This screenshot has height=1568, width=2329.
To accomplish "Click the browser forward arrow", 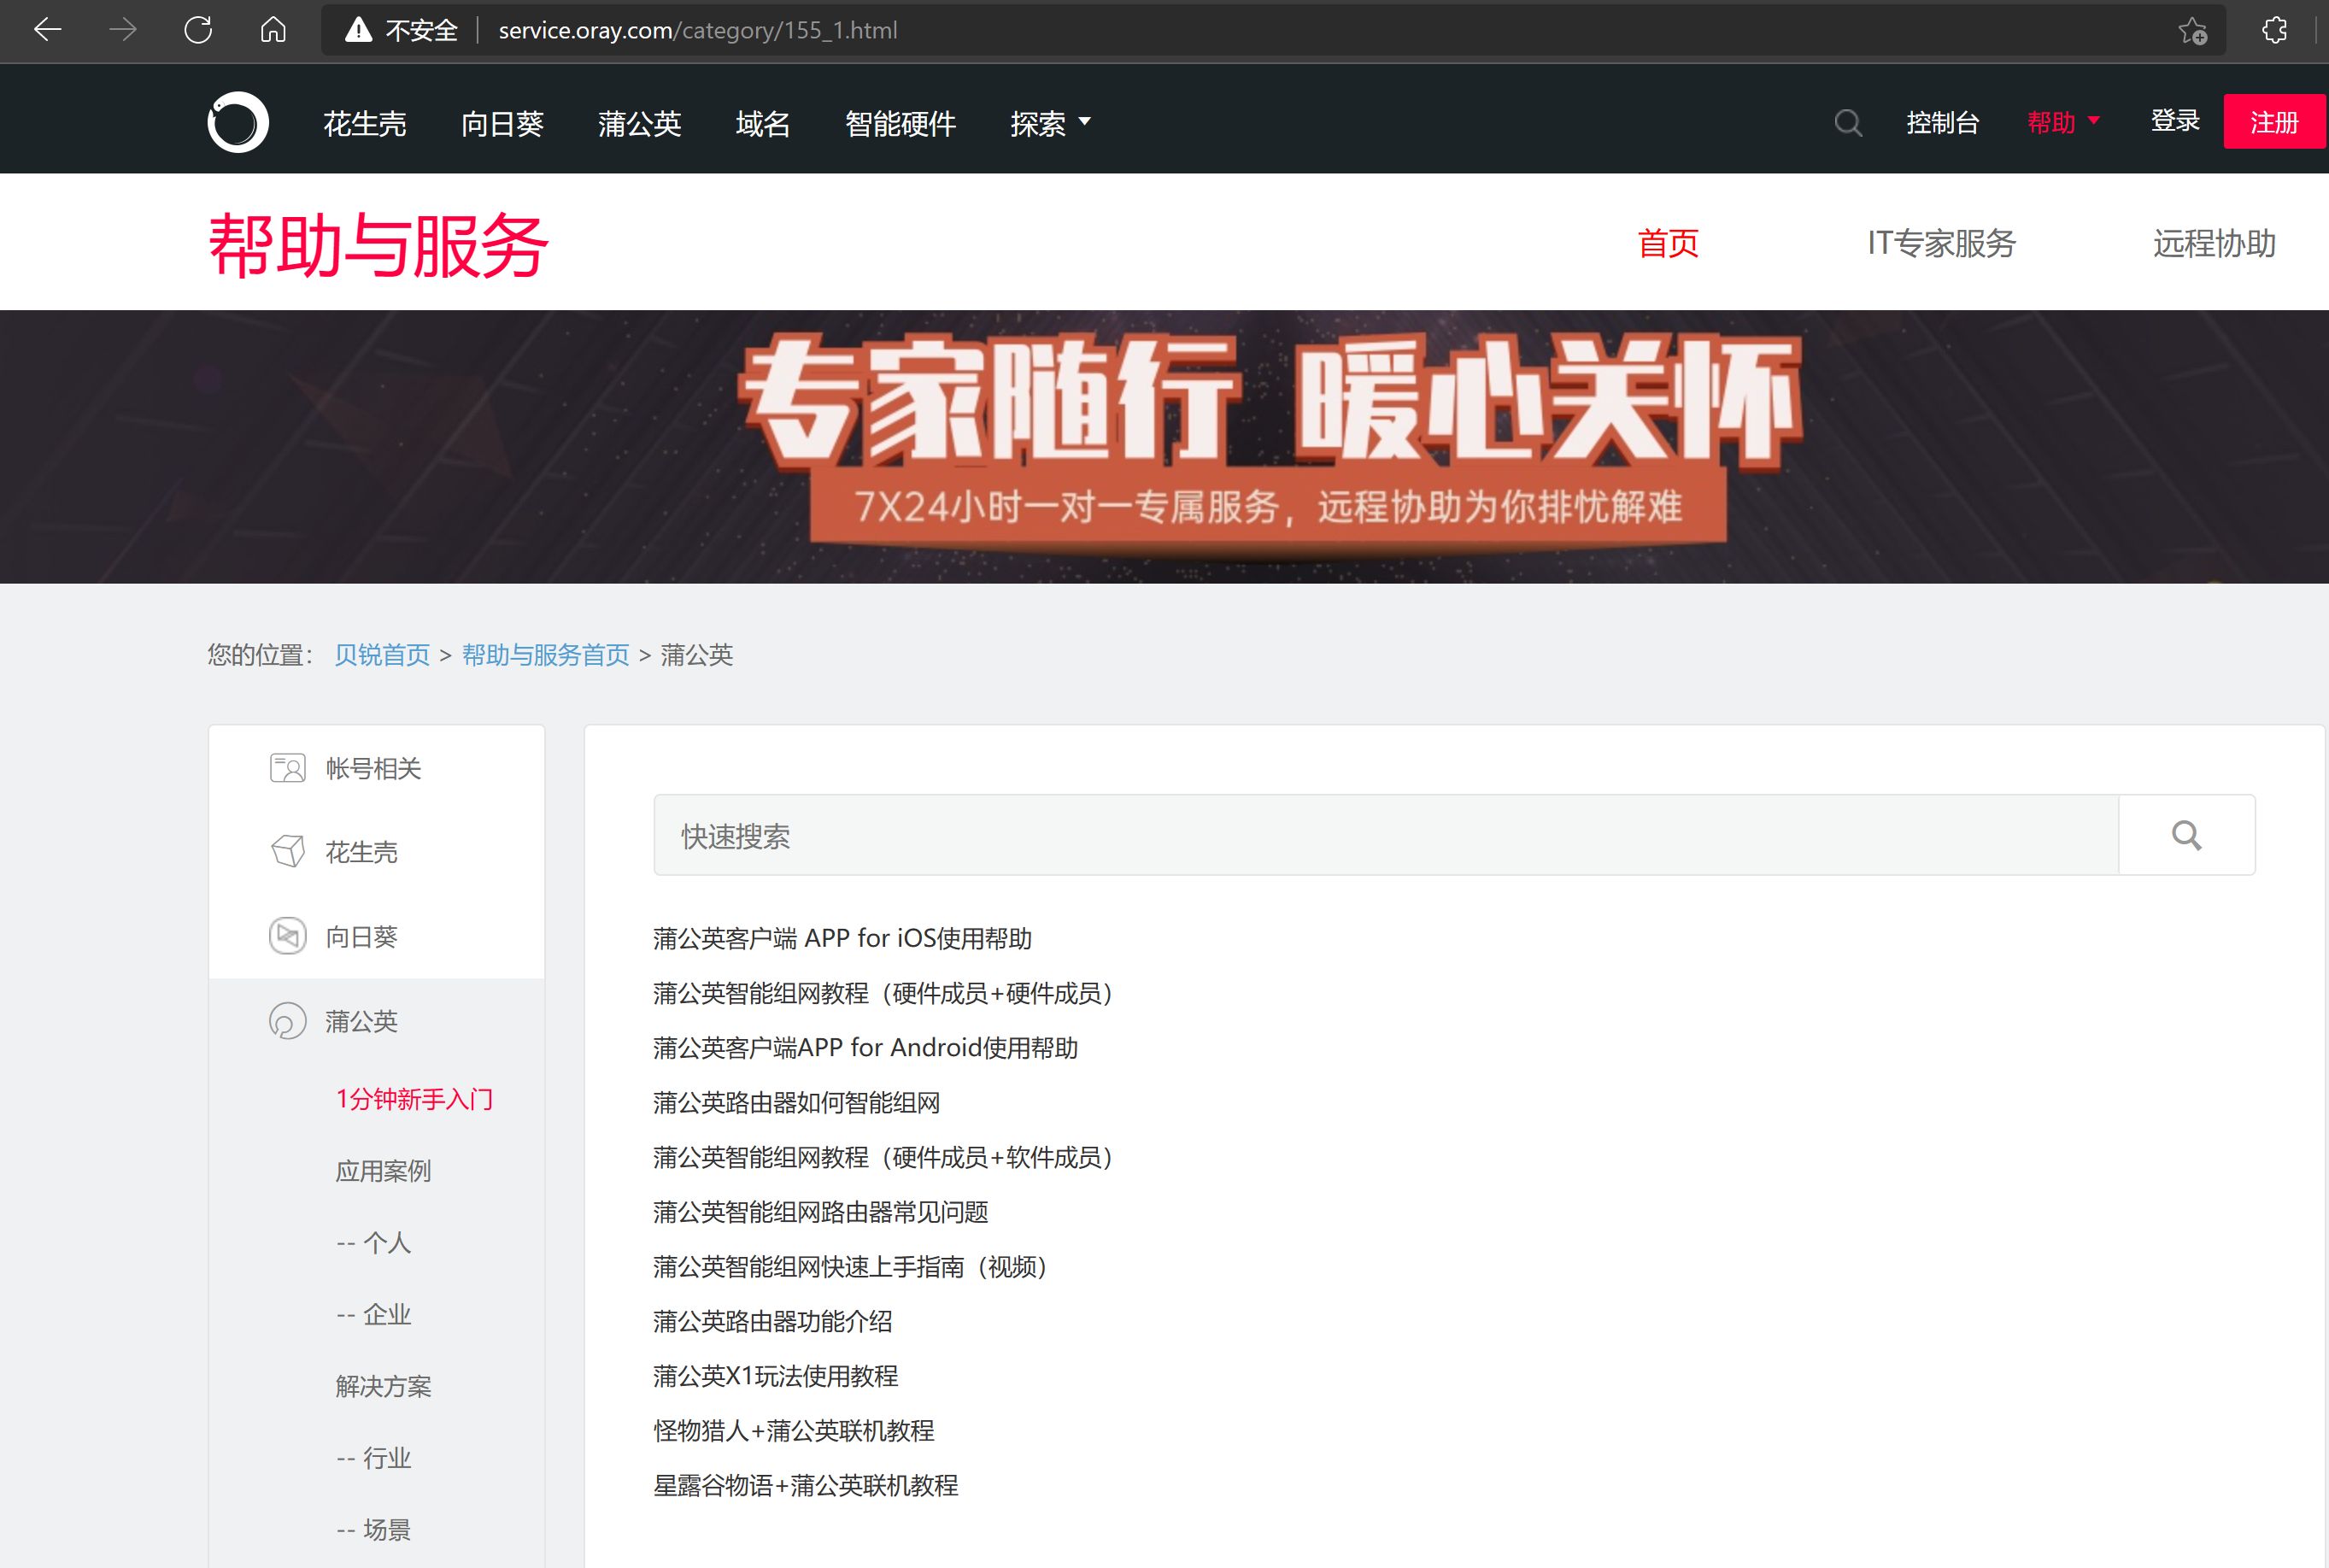I will [122, 30].
